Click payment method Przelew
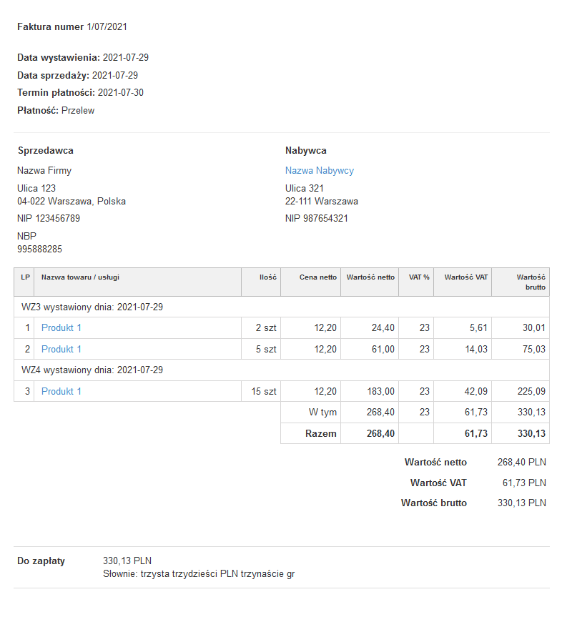The width and height of the screenshot is (567, 617). (x=78, y=110)
